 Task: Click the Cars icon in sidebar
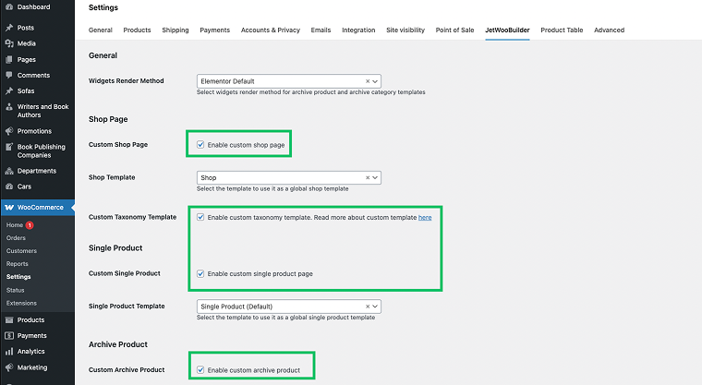point(9,186)
